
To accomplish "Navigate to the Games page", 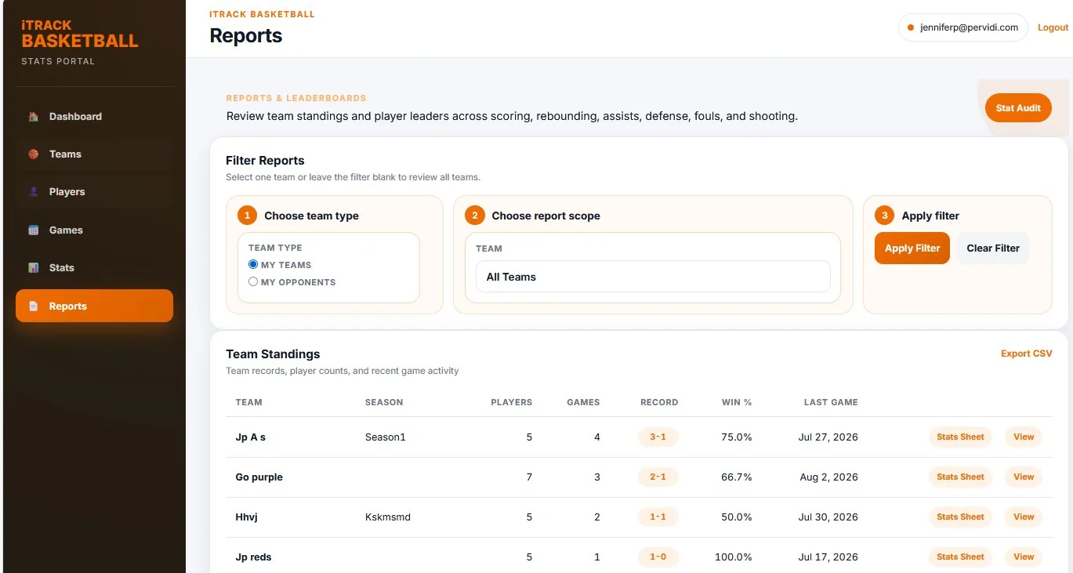I will [x=94, y=230].
